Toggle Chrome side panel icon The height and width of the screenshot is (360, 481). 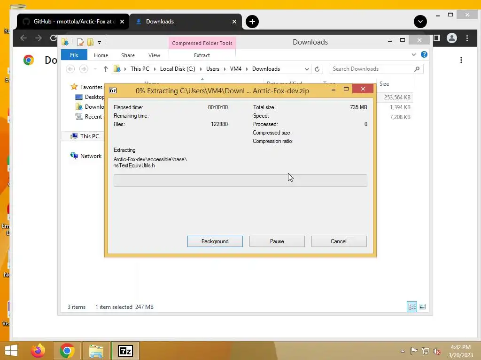tap(437, 38)
